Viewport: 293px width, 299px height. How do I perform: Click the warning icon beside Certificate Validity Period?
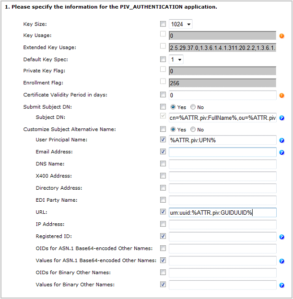282,95
